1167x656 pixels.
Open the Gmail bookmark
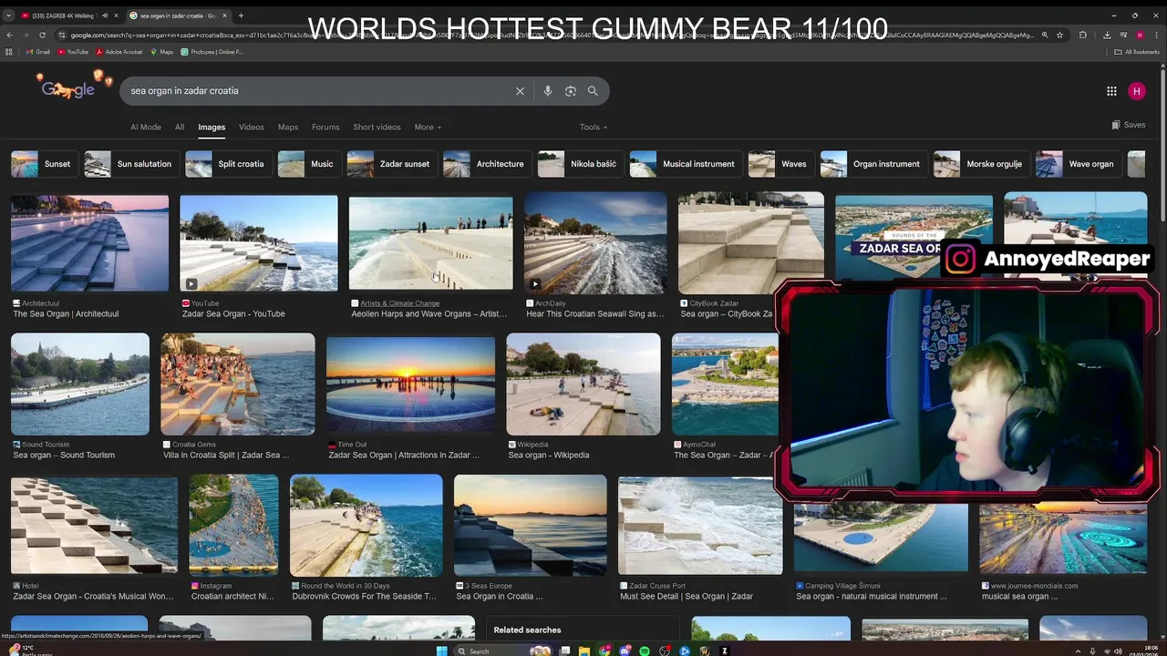[38, 52]
